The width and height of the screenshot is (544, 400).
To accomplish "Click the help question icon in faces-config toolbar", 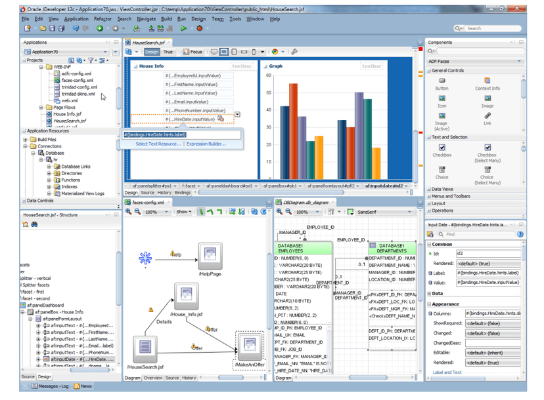I will point(263,212).
